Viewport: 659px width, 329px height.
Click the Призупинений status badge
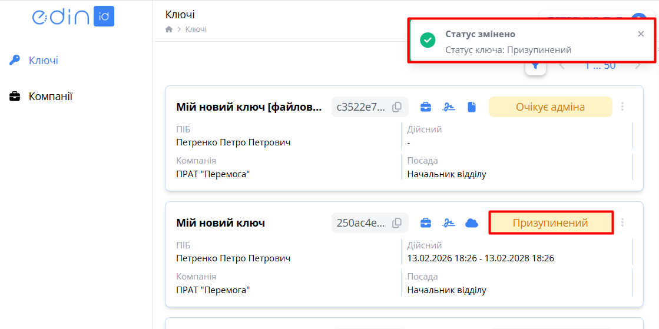(x=550, y=223)
